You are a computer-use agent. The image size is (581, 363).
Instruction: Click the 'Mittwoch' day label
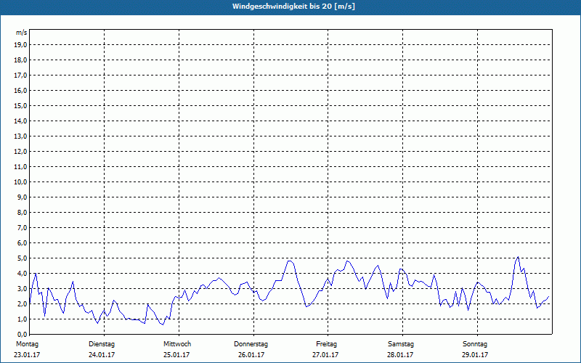coord(177,344)
